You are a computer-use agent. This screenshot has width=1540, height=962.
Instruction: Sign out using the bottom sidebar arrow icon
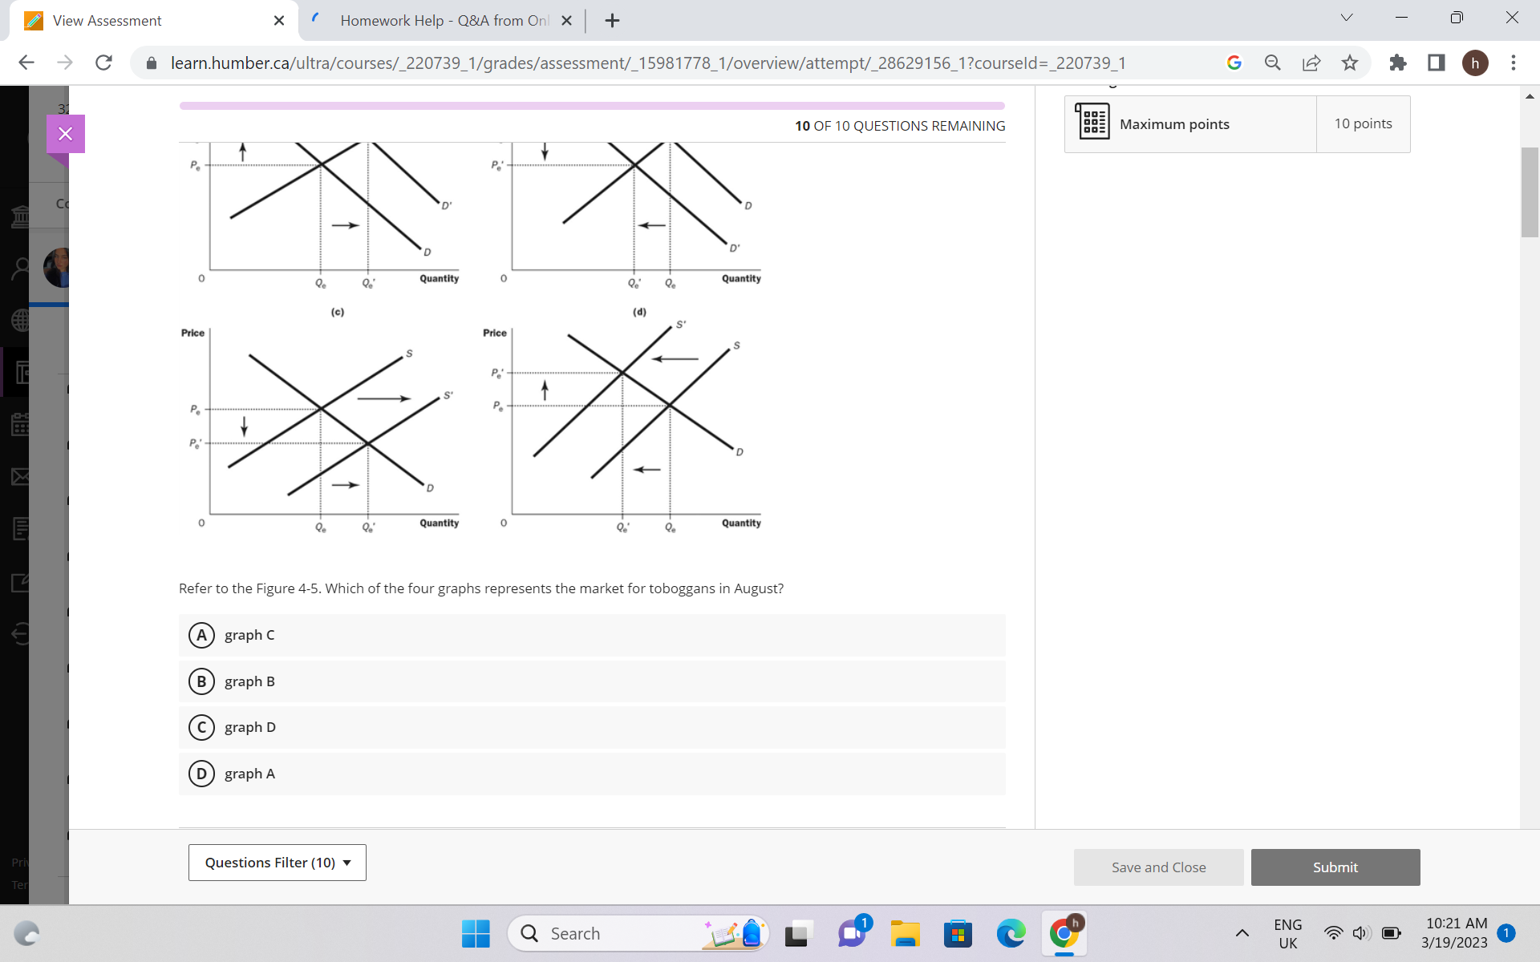[21, 632]
